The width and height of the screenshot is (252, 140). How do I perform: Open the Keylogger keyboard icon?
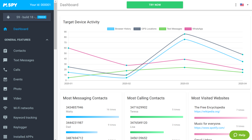pos(5,127)
